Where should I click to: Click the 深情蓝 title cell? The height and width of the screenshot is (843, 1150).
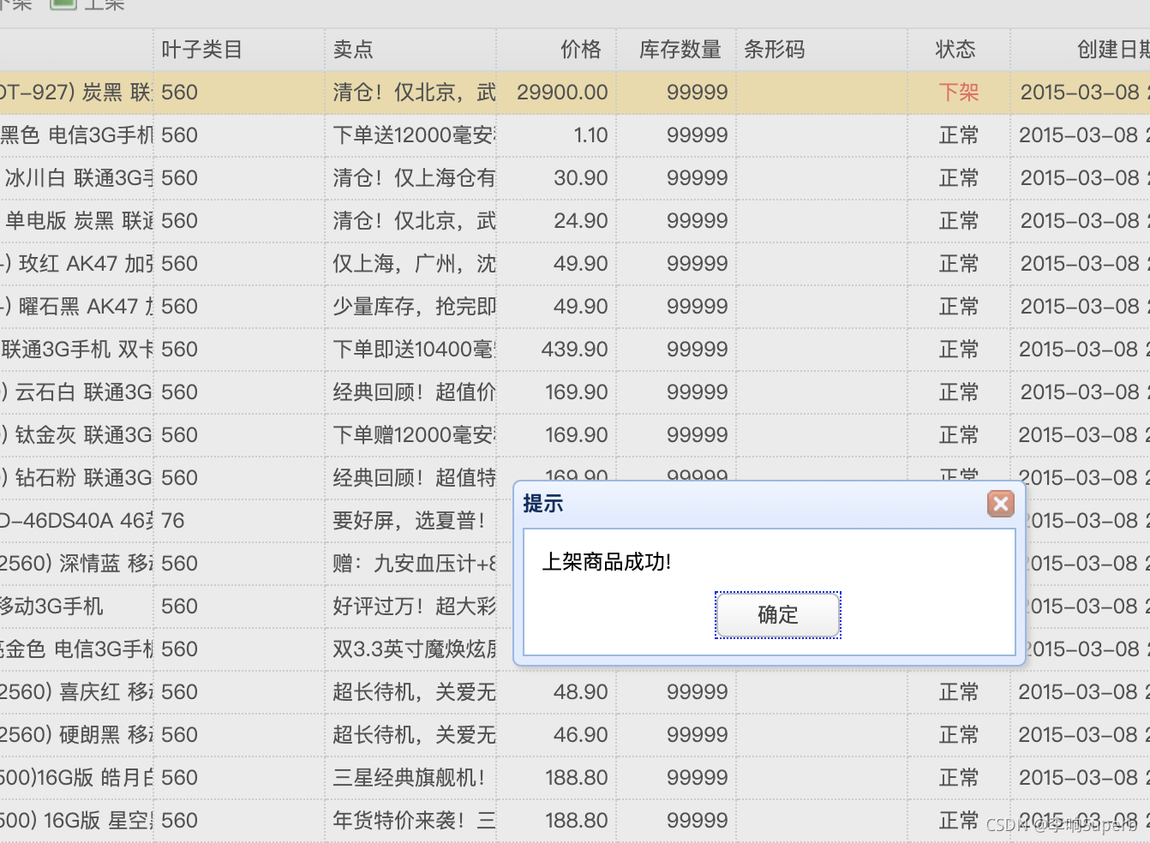click(x=76, y=564)
